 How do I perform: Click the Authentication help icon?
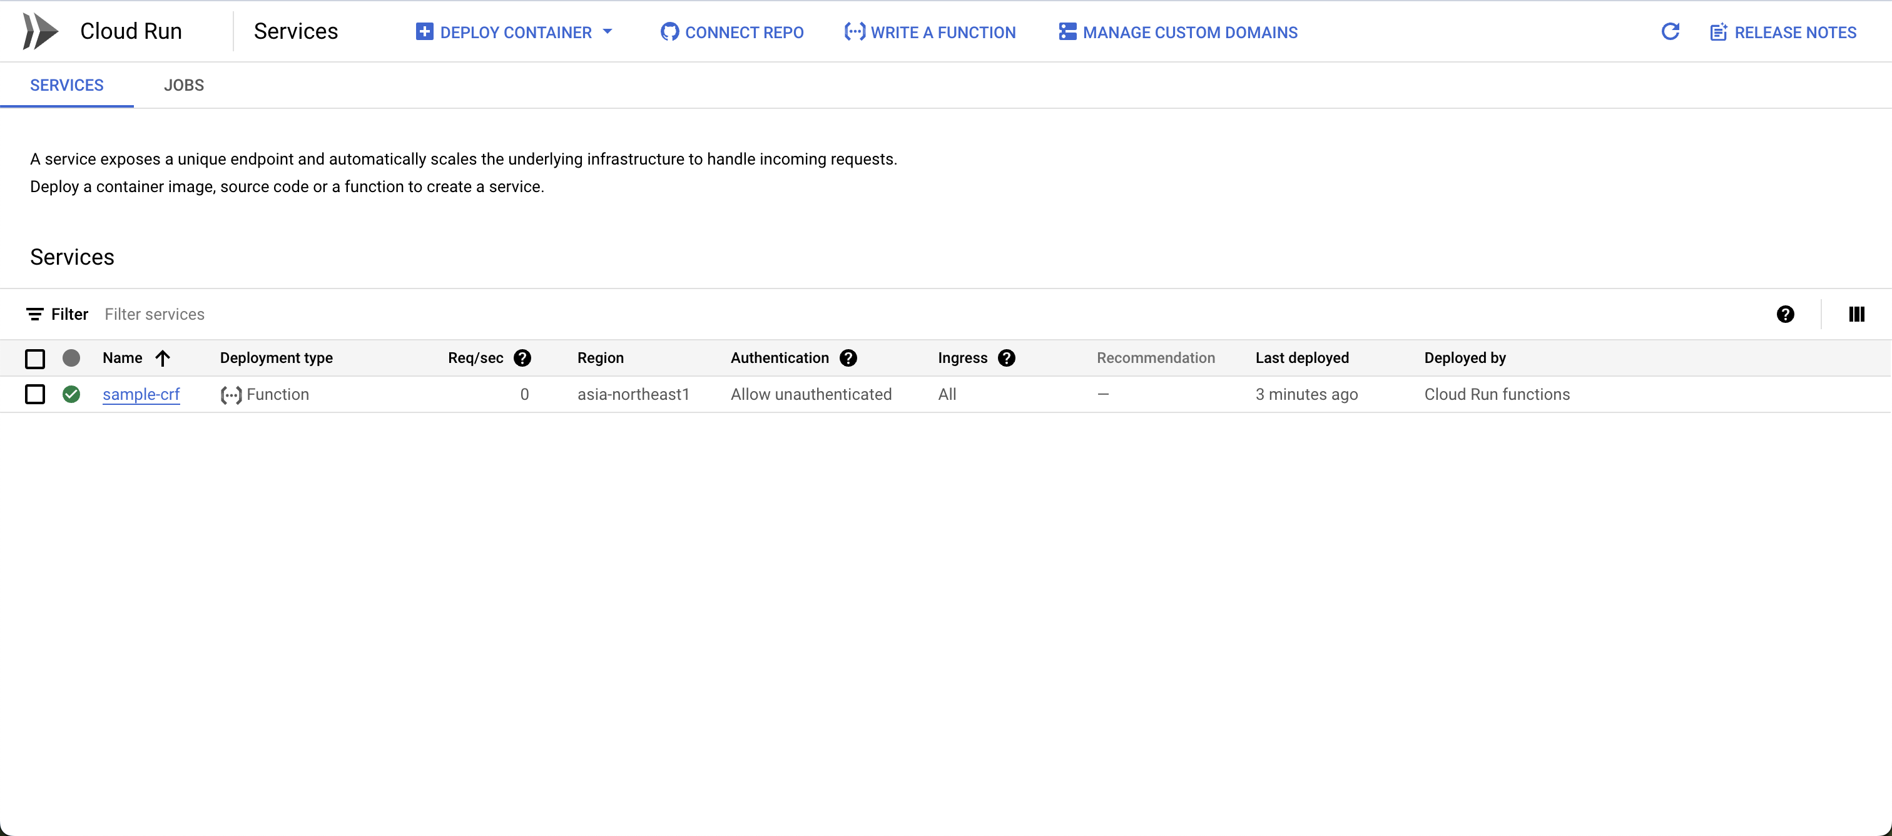click(x=848, y=358)
